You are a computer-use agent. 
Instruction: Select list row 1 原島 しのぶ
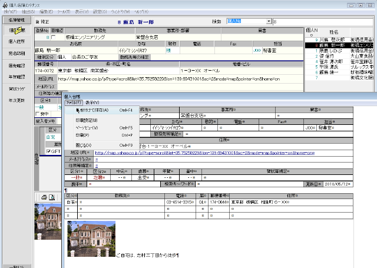339,51
